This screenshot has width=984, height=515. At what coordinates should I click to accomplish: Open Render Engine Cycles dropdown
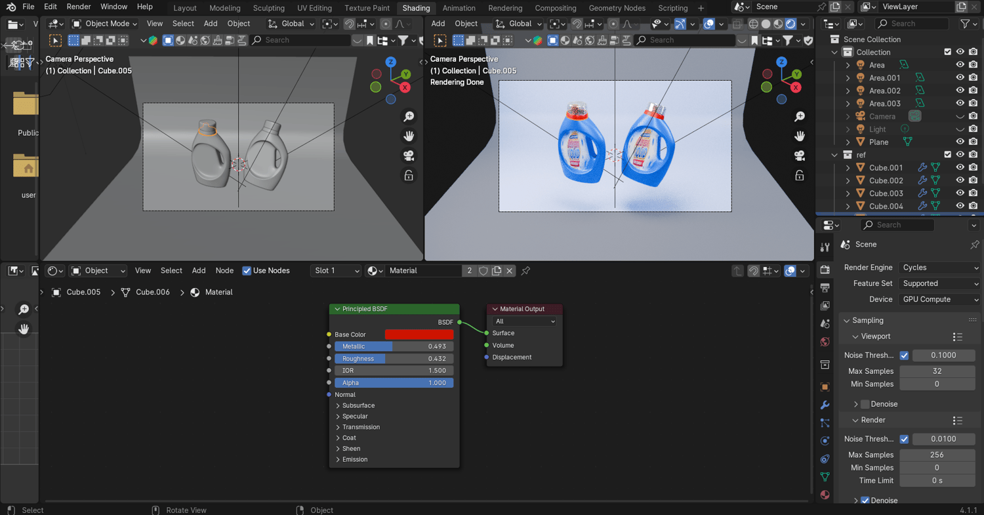click(x=939, y=268)
